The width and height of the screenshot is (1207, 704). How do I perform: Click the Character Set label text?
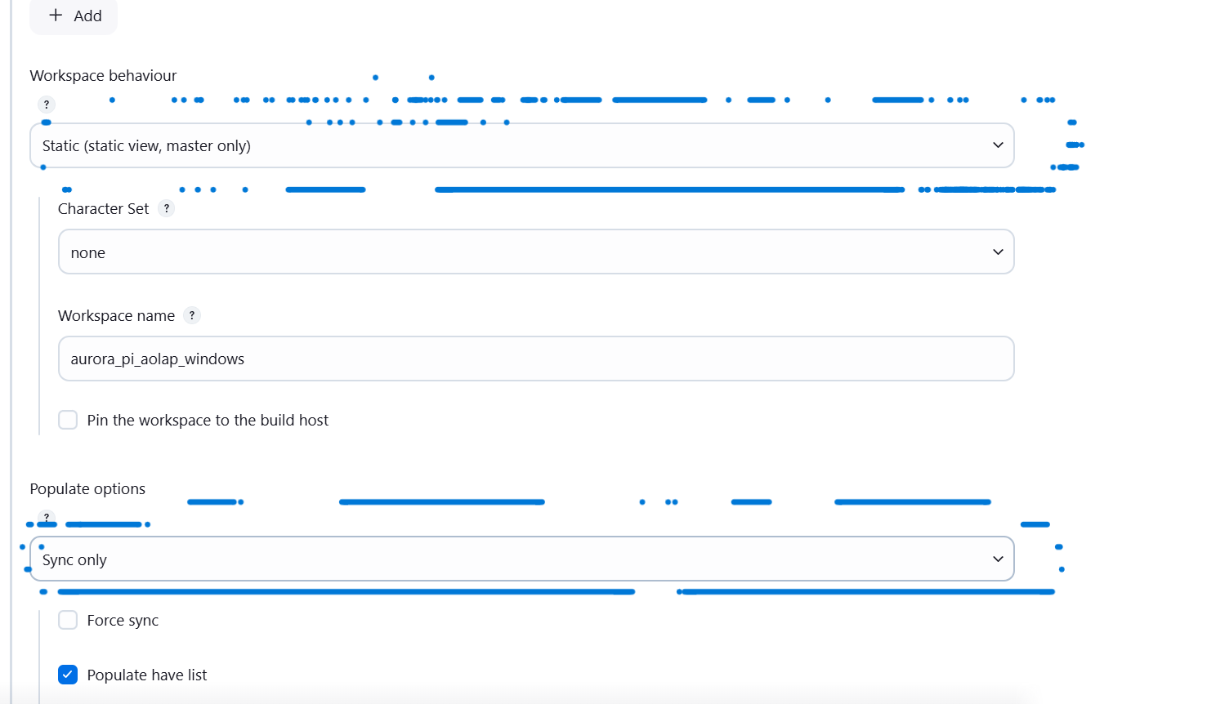click(103, 208)
